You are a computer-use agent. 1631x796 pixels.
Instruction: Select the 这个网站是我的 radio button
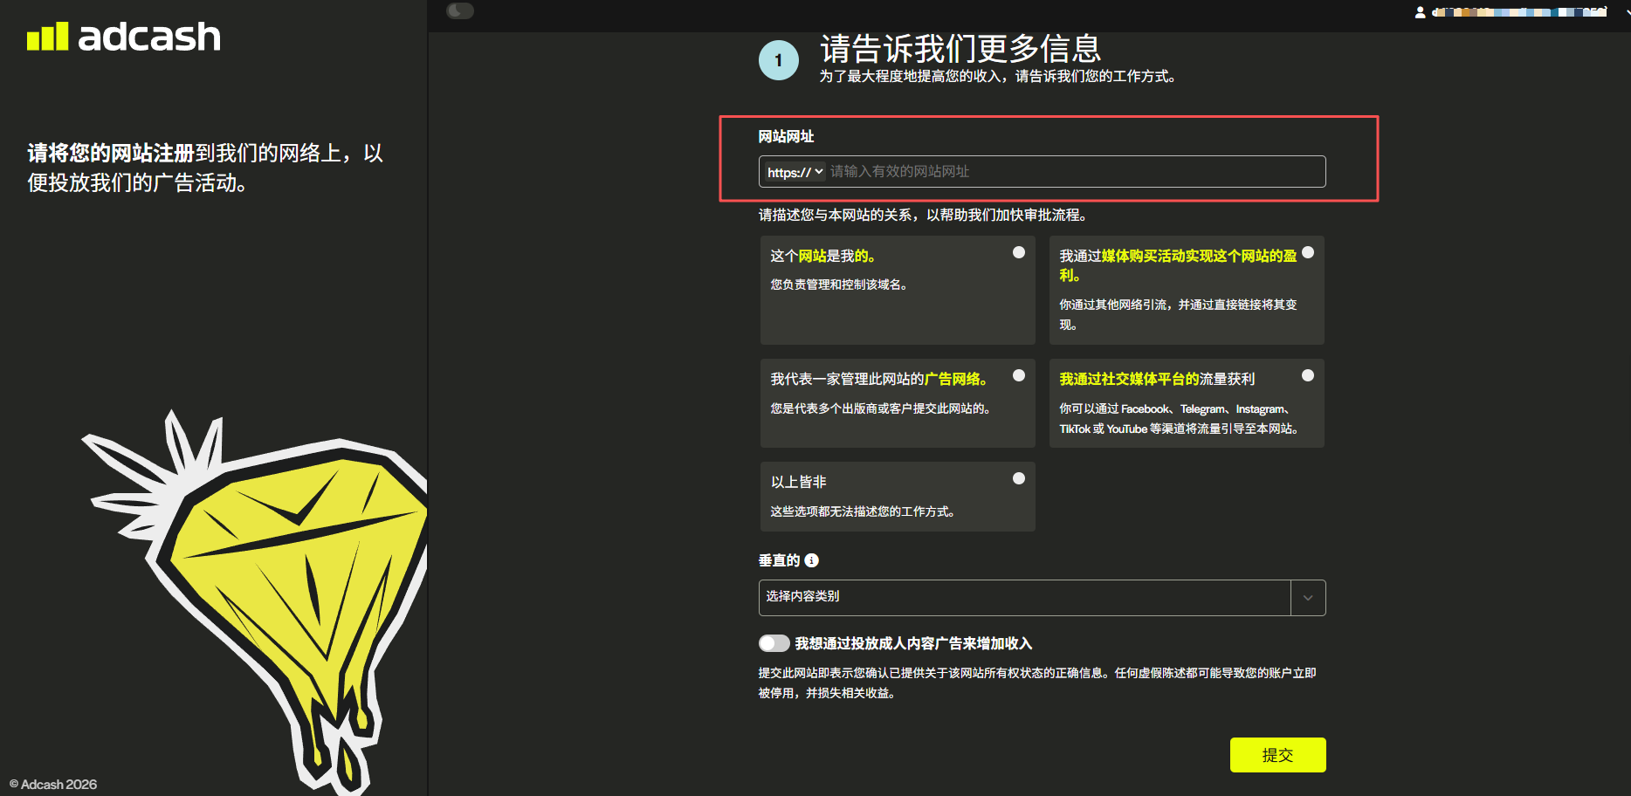pos(1018,252)
